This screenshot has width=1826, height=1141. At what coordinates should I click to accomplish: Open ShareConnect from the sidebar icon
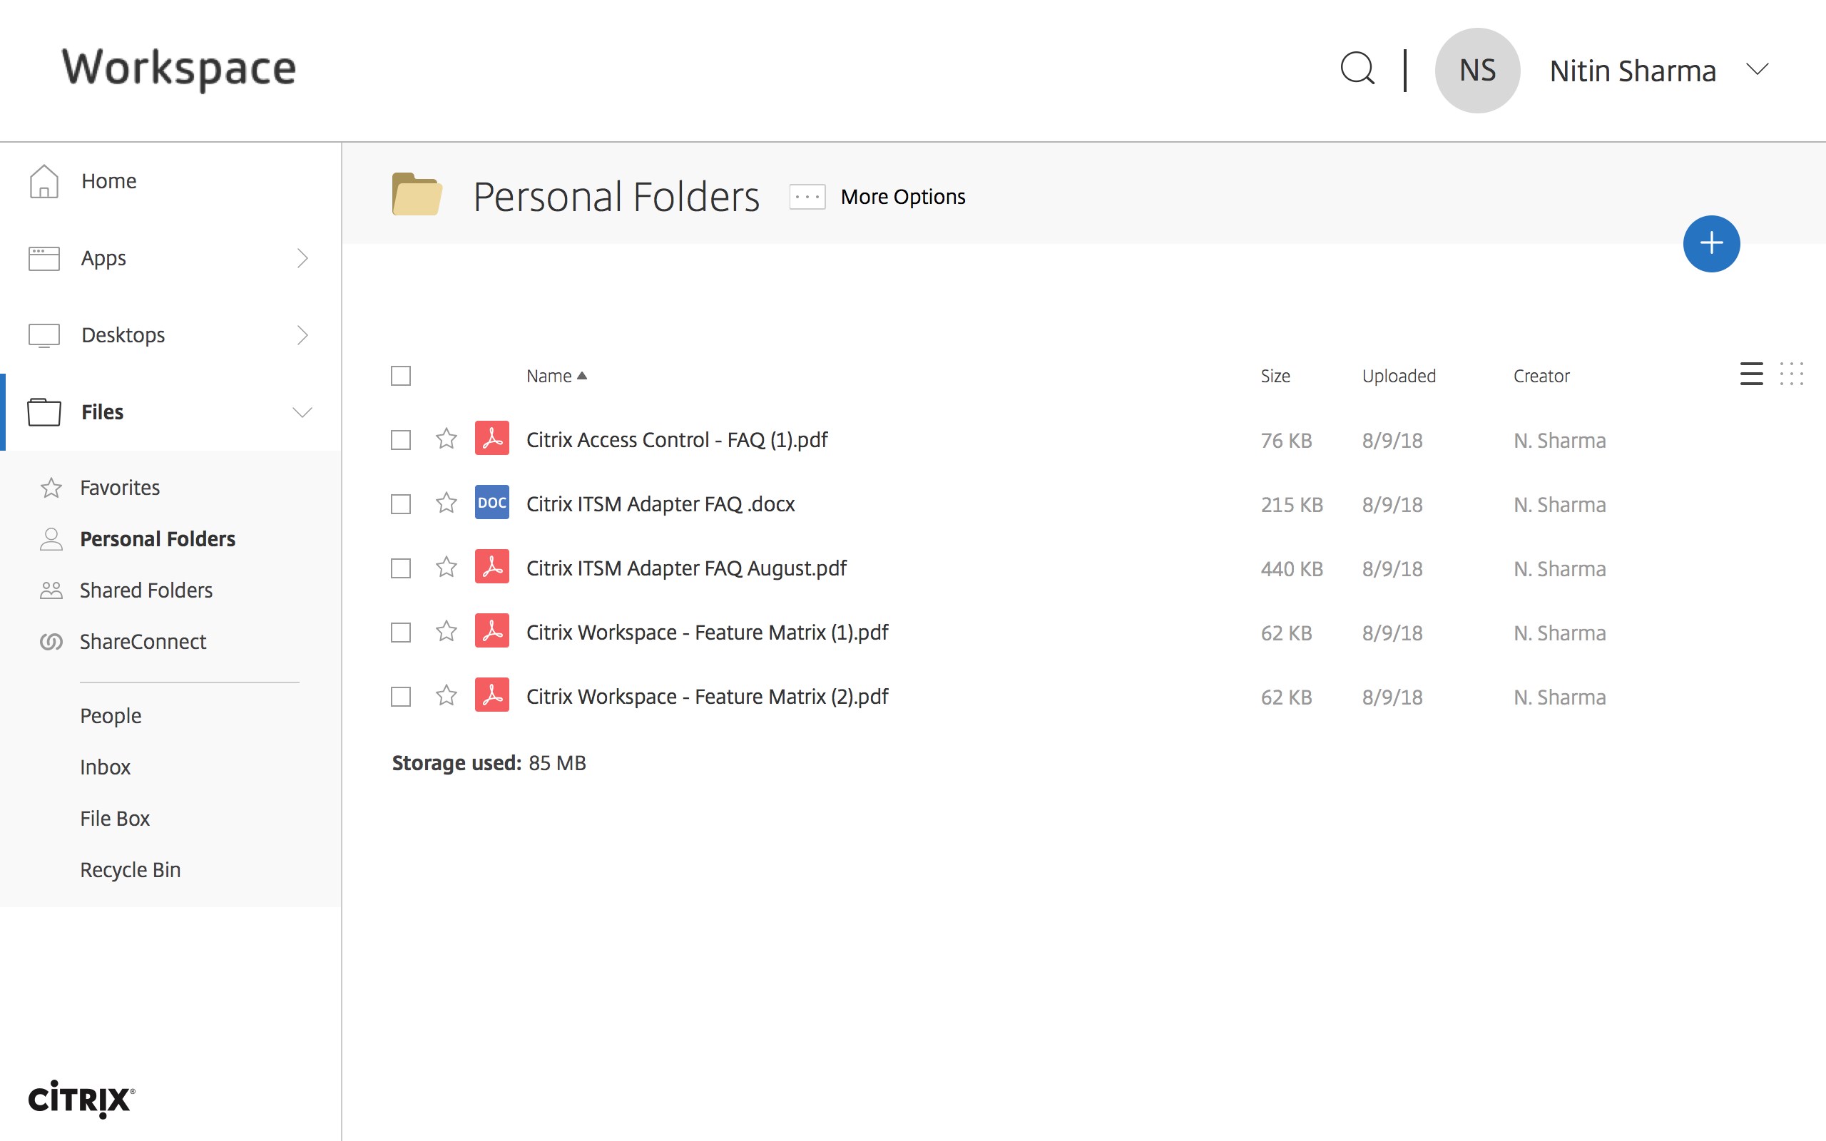(x=51, y=640)
